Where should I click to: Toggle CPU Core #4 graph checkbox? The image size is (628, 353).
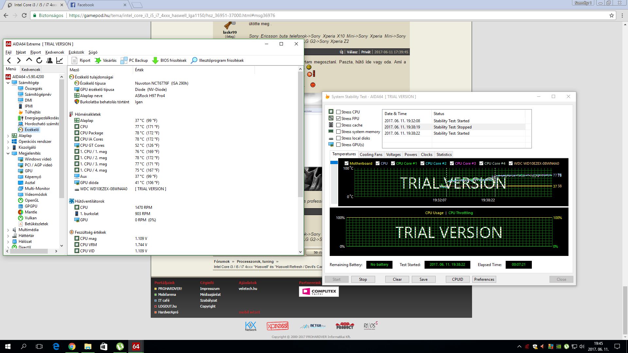481,163
